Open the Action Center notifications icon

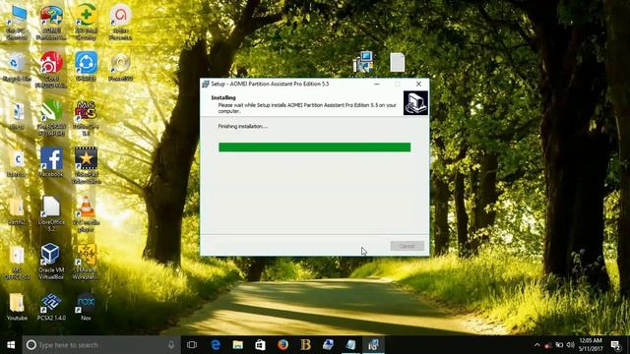616,345
